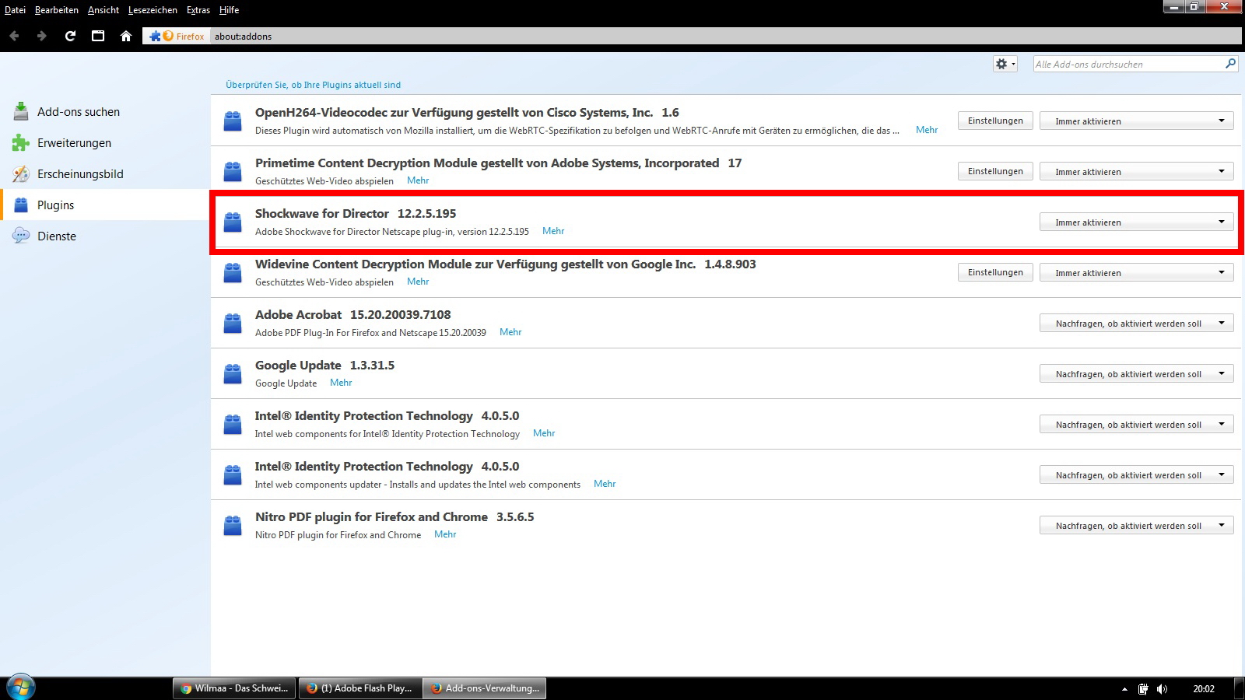
Task: Click the tabs overview window icon
Action: click(x=98, y=36)
